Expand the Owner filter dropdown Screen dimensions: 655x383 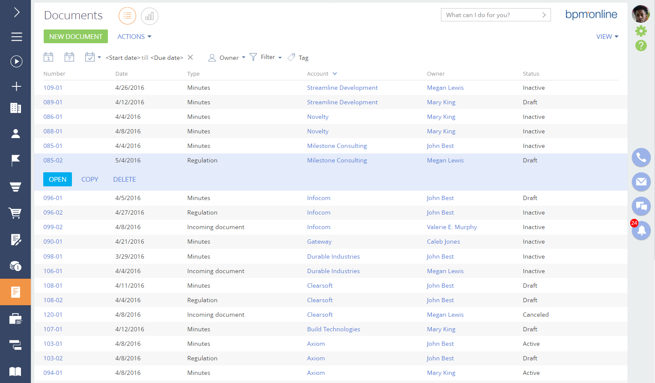(227, 58)
